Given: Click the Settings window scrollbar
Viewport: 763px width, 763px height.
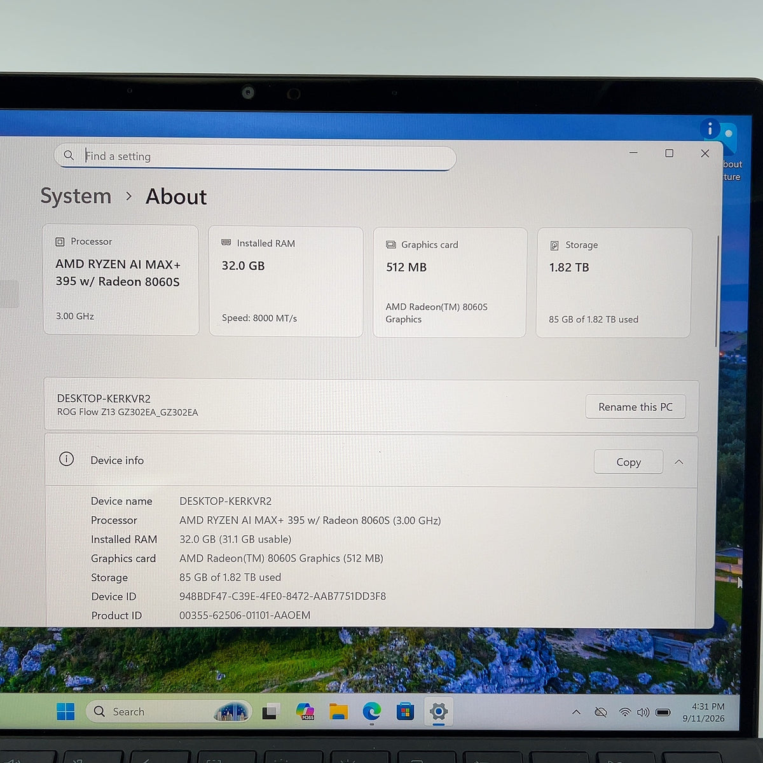Looking at the screenshot, I should (717, 291).
